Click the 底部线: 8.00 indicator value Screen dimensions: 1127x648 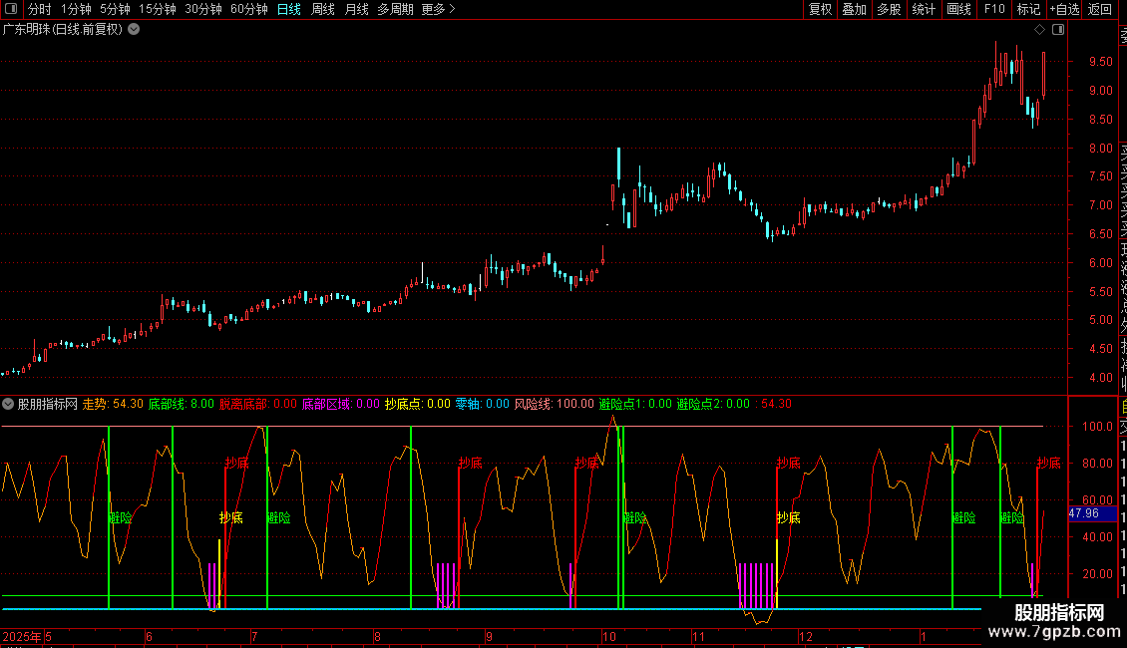point(182,404)
